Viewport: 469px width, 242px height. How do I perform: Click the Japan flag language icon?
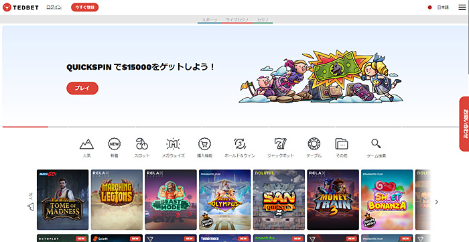coord(430,7)
